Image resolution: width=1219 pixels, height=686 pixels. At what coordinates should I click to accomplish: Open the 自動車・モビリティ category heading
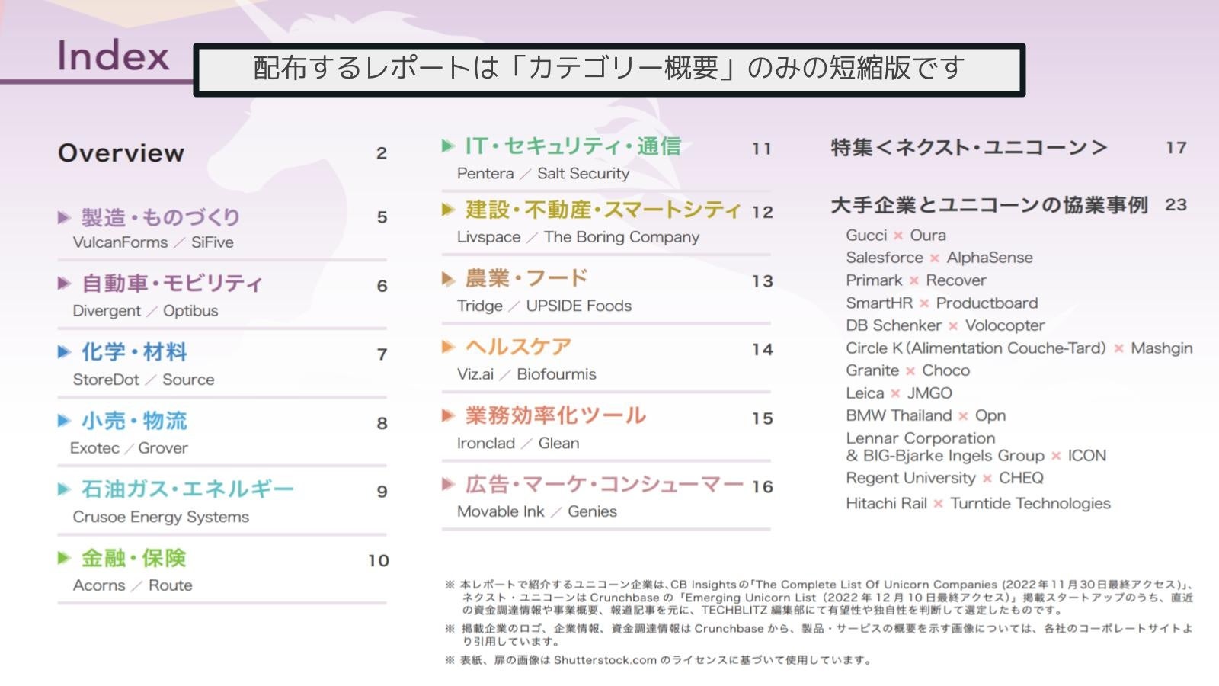pos(172,284)
